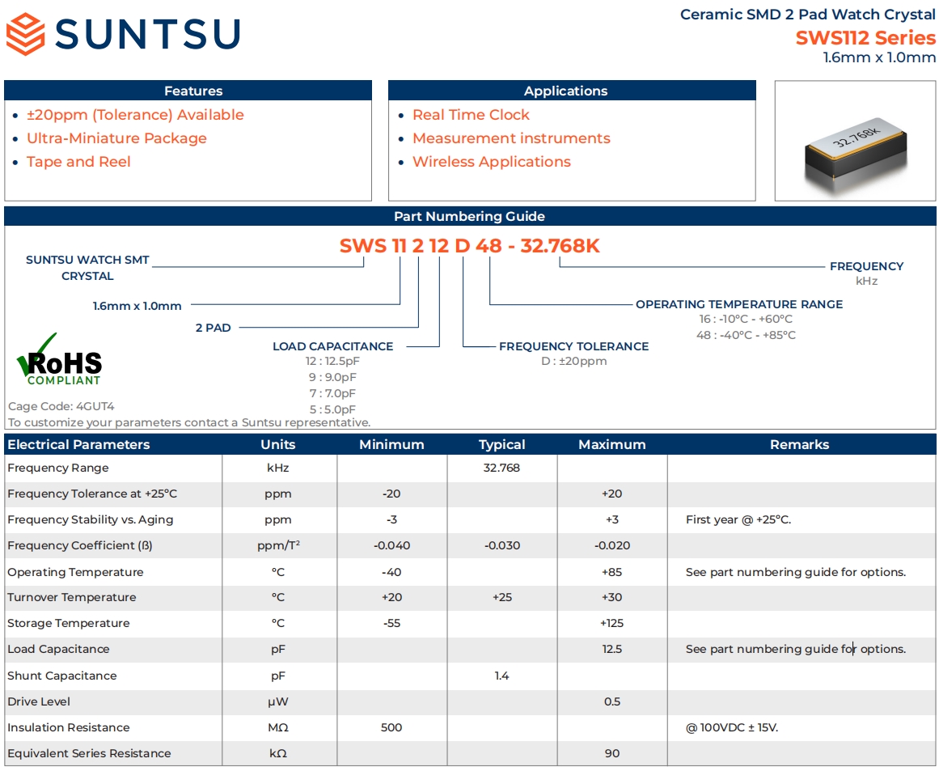This screenshot has width=939, height=767.
Task: Click the LOAD CAPACITANCE label in the guide
Action: click(332, 346)
